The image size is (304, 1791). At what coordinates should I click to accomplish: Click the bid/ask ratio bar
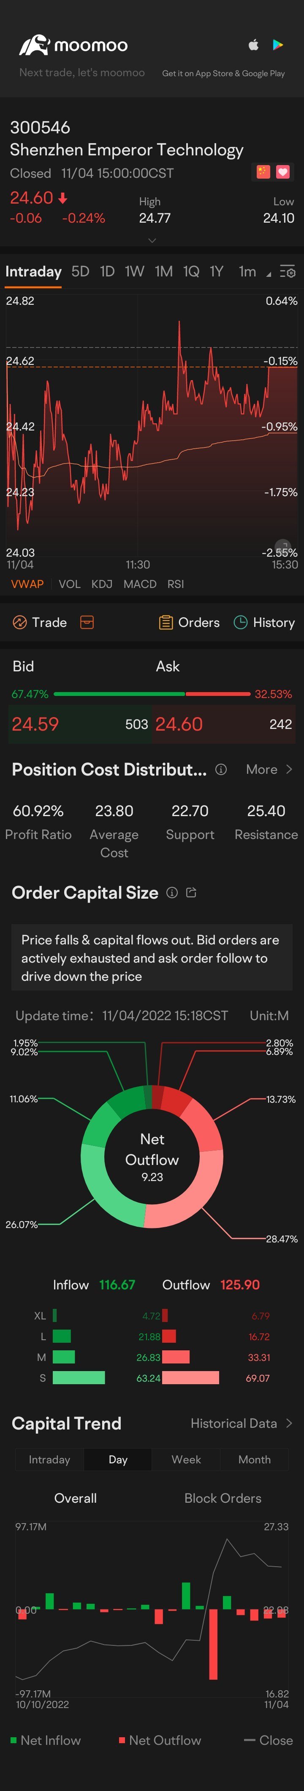pos(151,694)
